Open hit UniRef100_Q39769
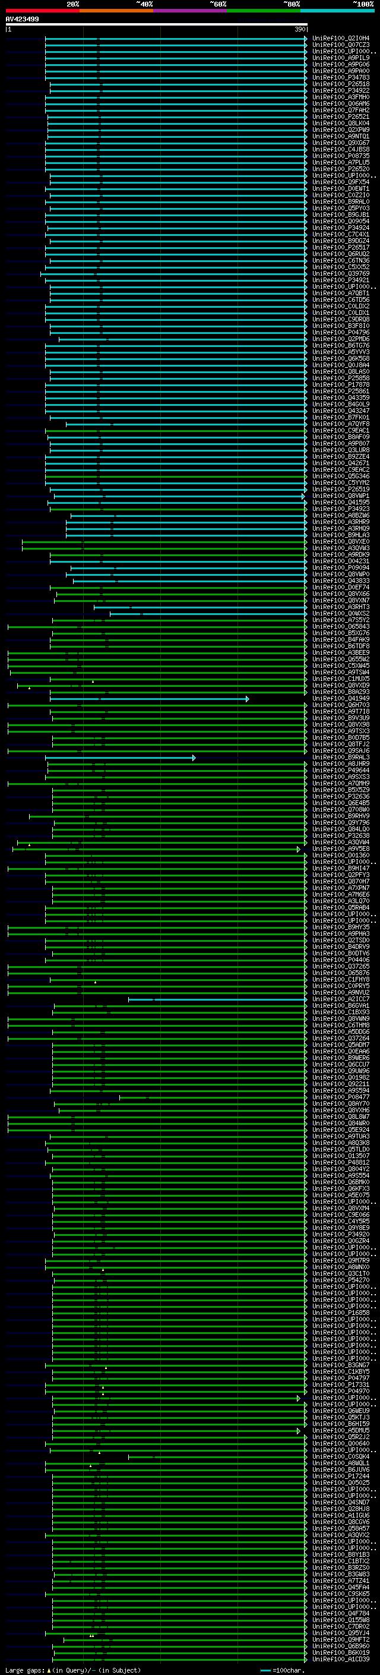Viewport: 380px width, 1675px height. pyautogui.click(x=341, y=274)
